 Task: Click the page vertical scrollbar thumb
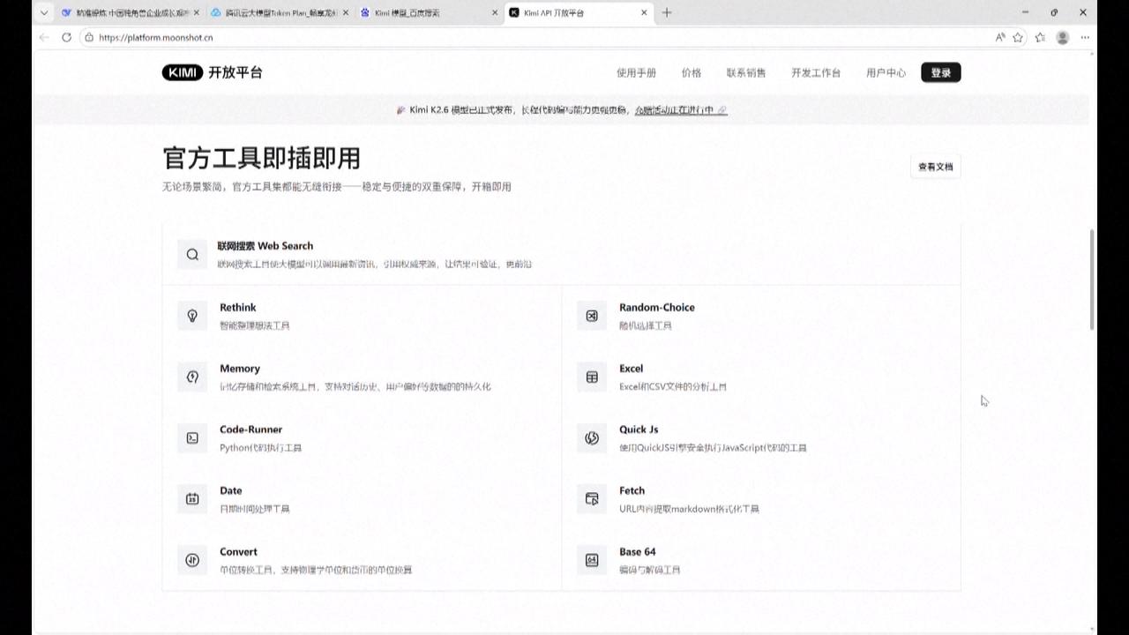[x=1093, y=280]
